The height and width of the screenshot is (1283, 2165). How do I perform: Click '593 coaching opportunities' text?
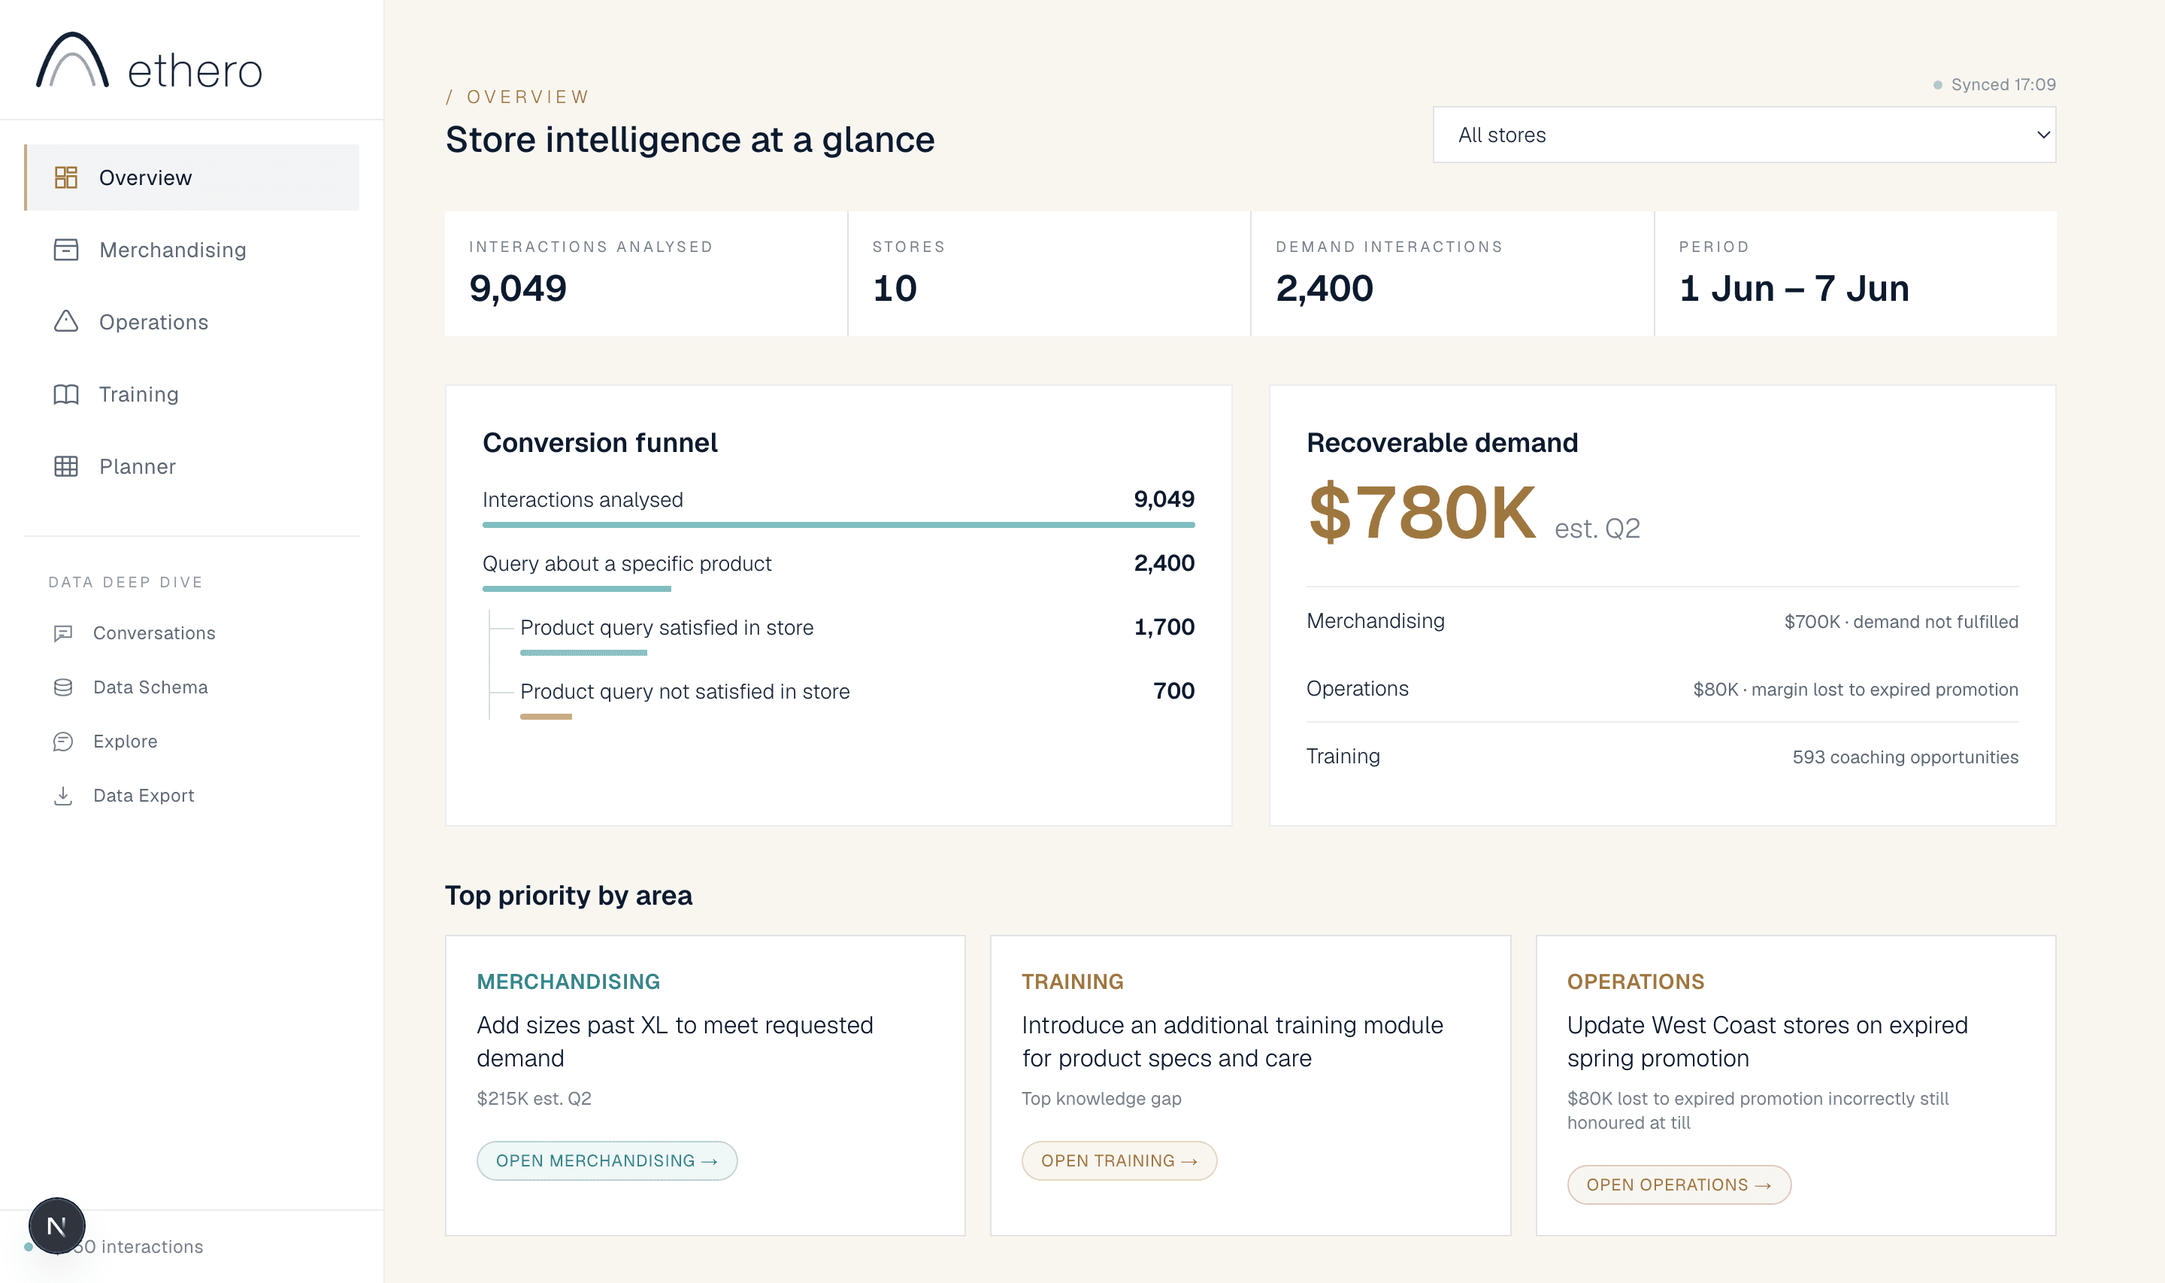[1905, 757]
